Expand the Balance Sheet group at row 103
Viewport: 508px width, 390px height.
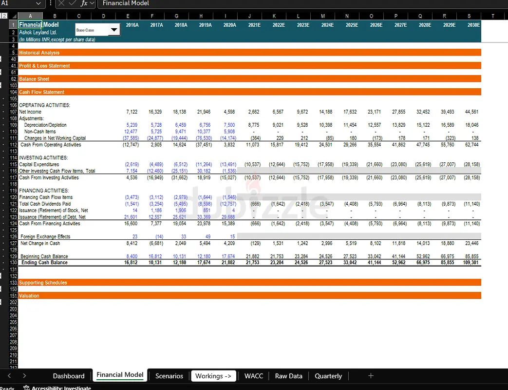0,85
